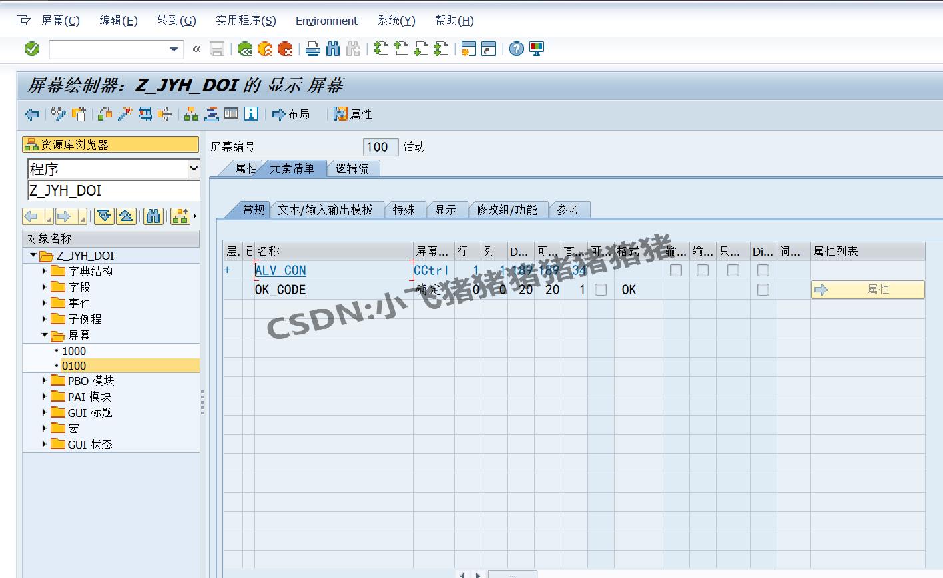Click the 属性 button in the element list row
The height and width of the screenshot is (578, 943).
tap(867, 290)
